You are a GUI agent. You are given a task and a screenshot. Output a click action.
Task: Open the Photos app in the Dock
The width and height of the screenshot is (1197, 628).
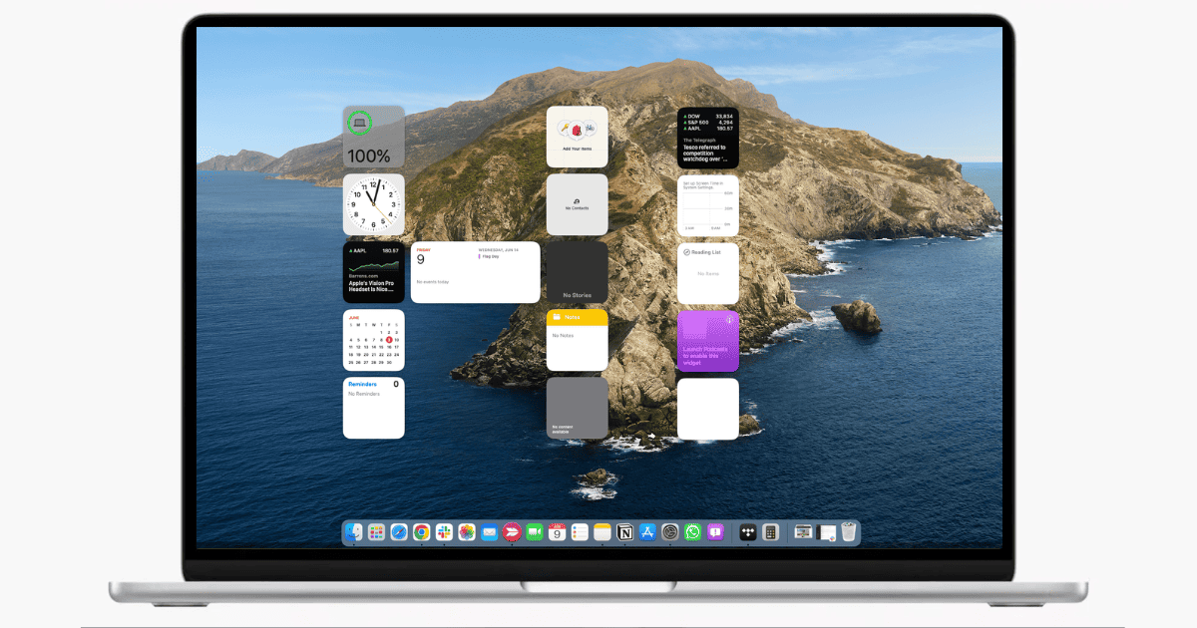466,533
